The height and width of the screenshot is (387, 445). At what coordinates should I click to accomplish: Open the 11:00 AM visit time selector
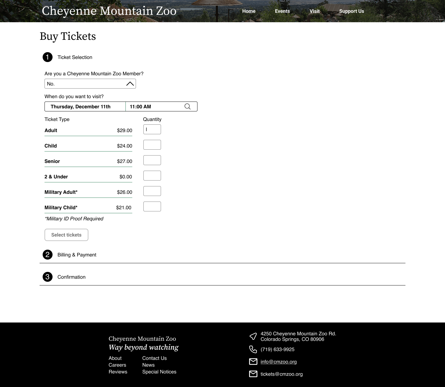[161, 106]
